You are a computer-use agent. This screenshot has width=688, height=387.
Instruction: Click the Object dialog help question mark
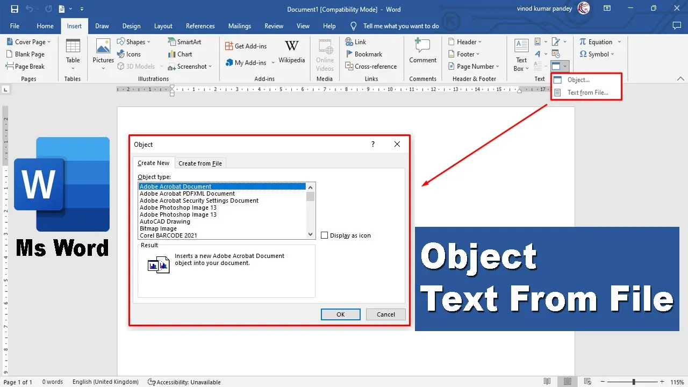(x=373, y=144)
